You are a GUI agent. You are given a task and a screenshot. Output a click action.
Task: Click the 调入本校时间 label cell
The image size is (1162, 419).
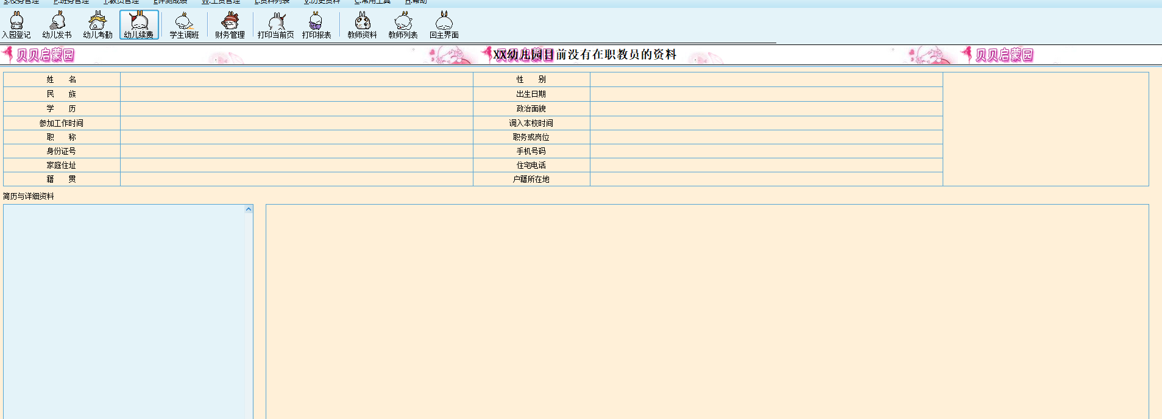coord(531,123)
